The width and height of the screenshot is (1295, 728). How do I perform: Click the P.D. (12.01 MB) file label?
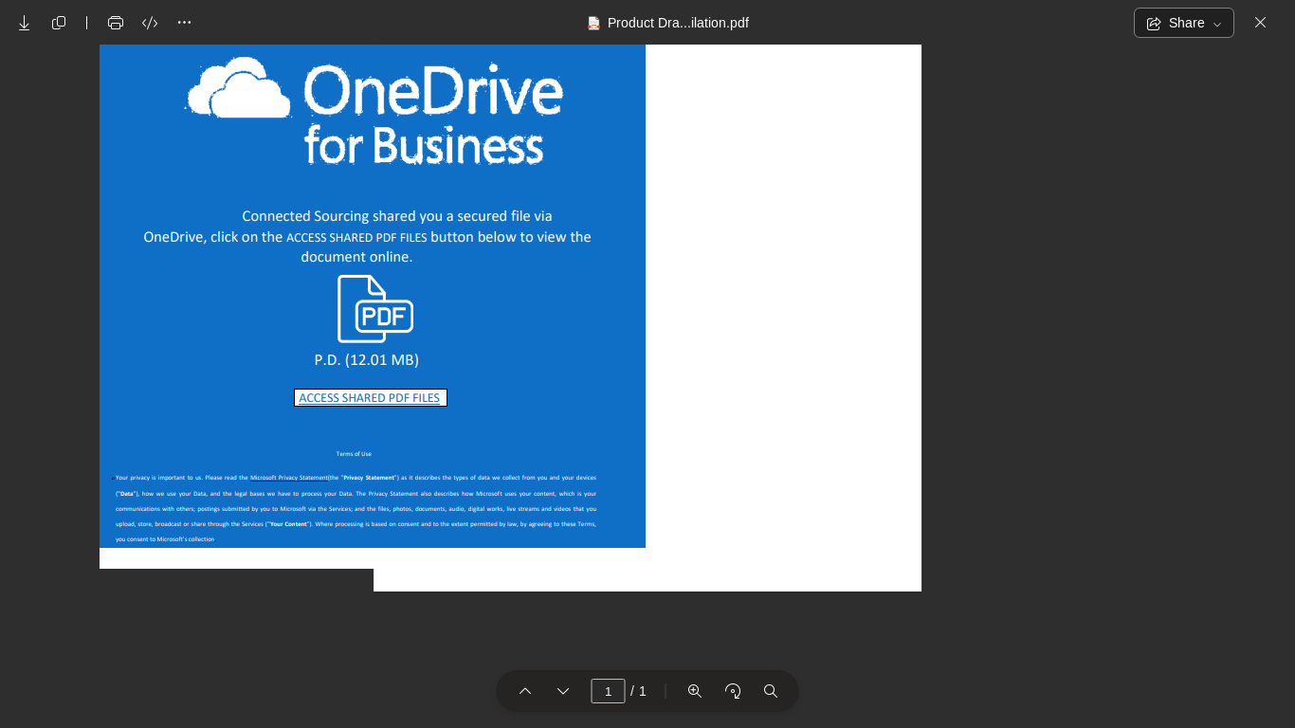[x=367, y=360]
